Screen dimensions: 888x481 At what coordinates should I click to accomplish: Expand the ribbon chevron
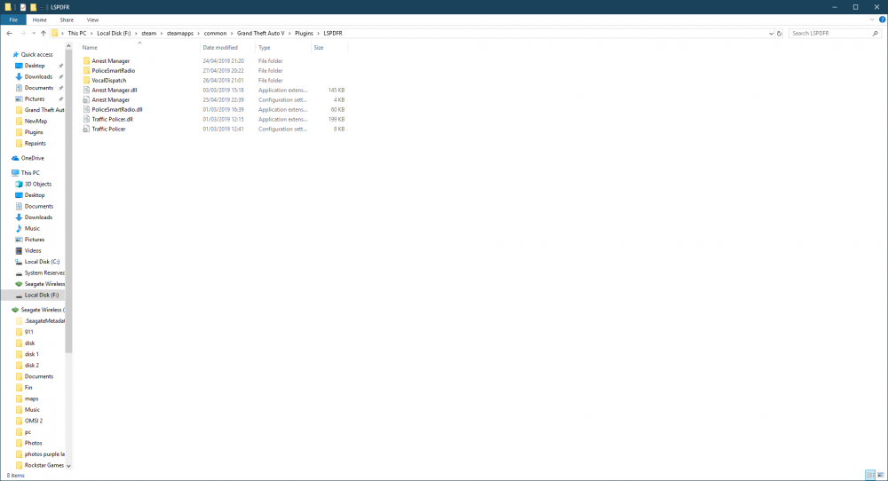click(x=872, y=20)
